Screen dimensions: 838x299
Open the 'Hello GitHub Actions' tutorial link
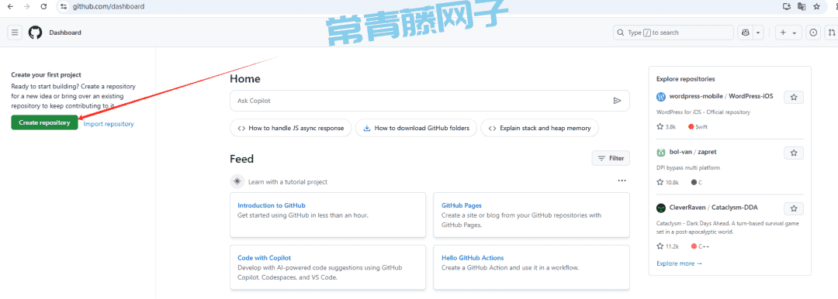tap(473, 258)
